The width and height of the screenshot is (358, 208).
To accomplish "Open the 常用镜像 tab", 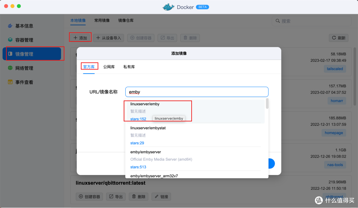I will pos(102,21).
